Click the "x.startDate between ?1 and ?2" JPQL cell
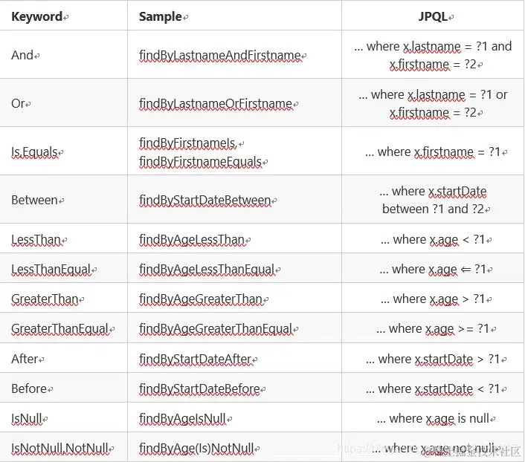The image size is (525, 462). tap(433, 201)
